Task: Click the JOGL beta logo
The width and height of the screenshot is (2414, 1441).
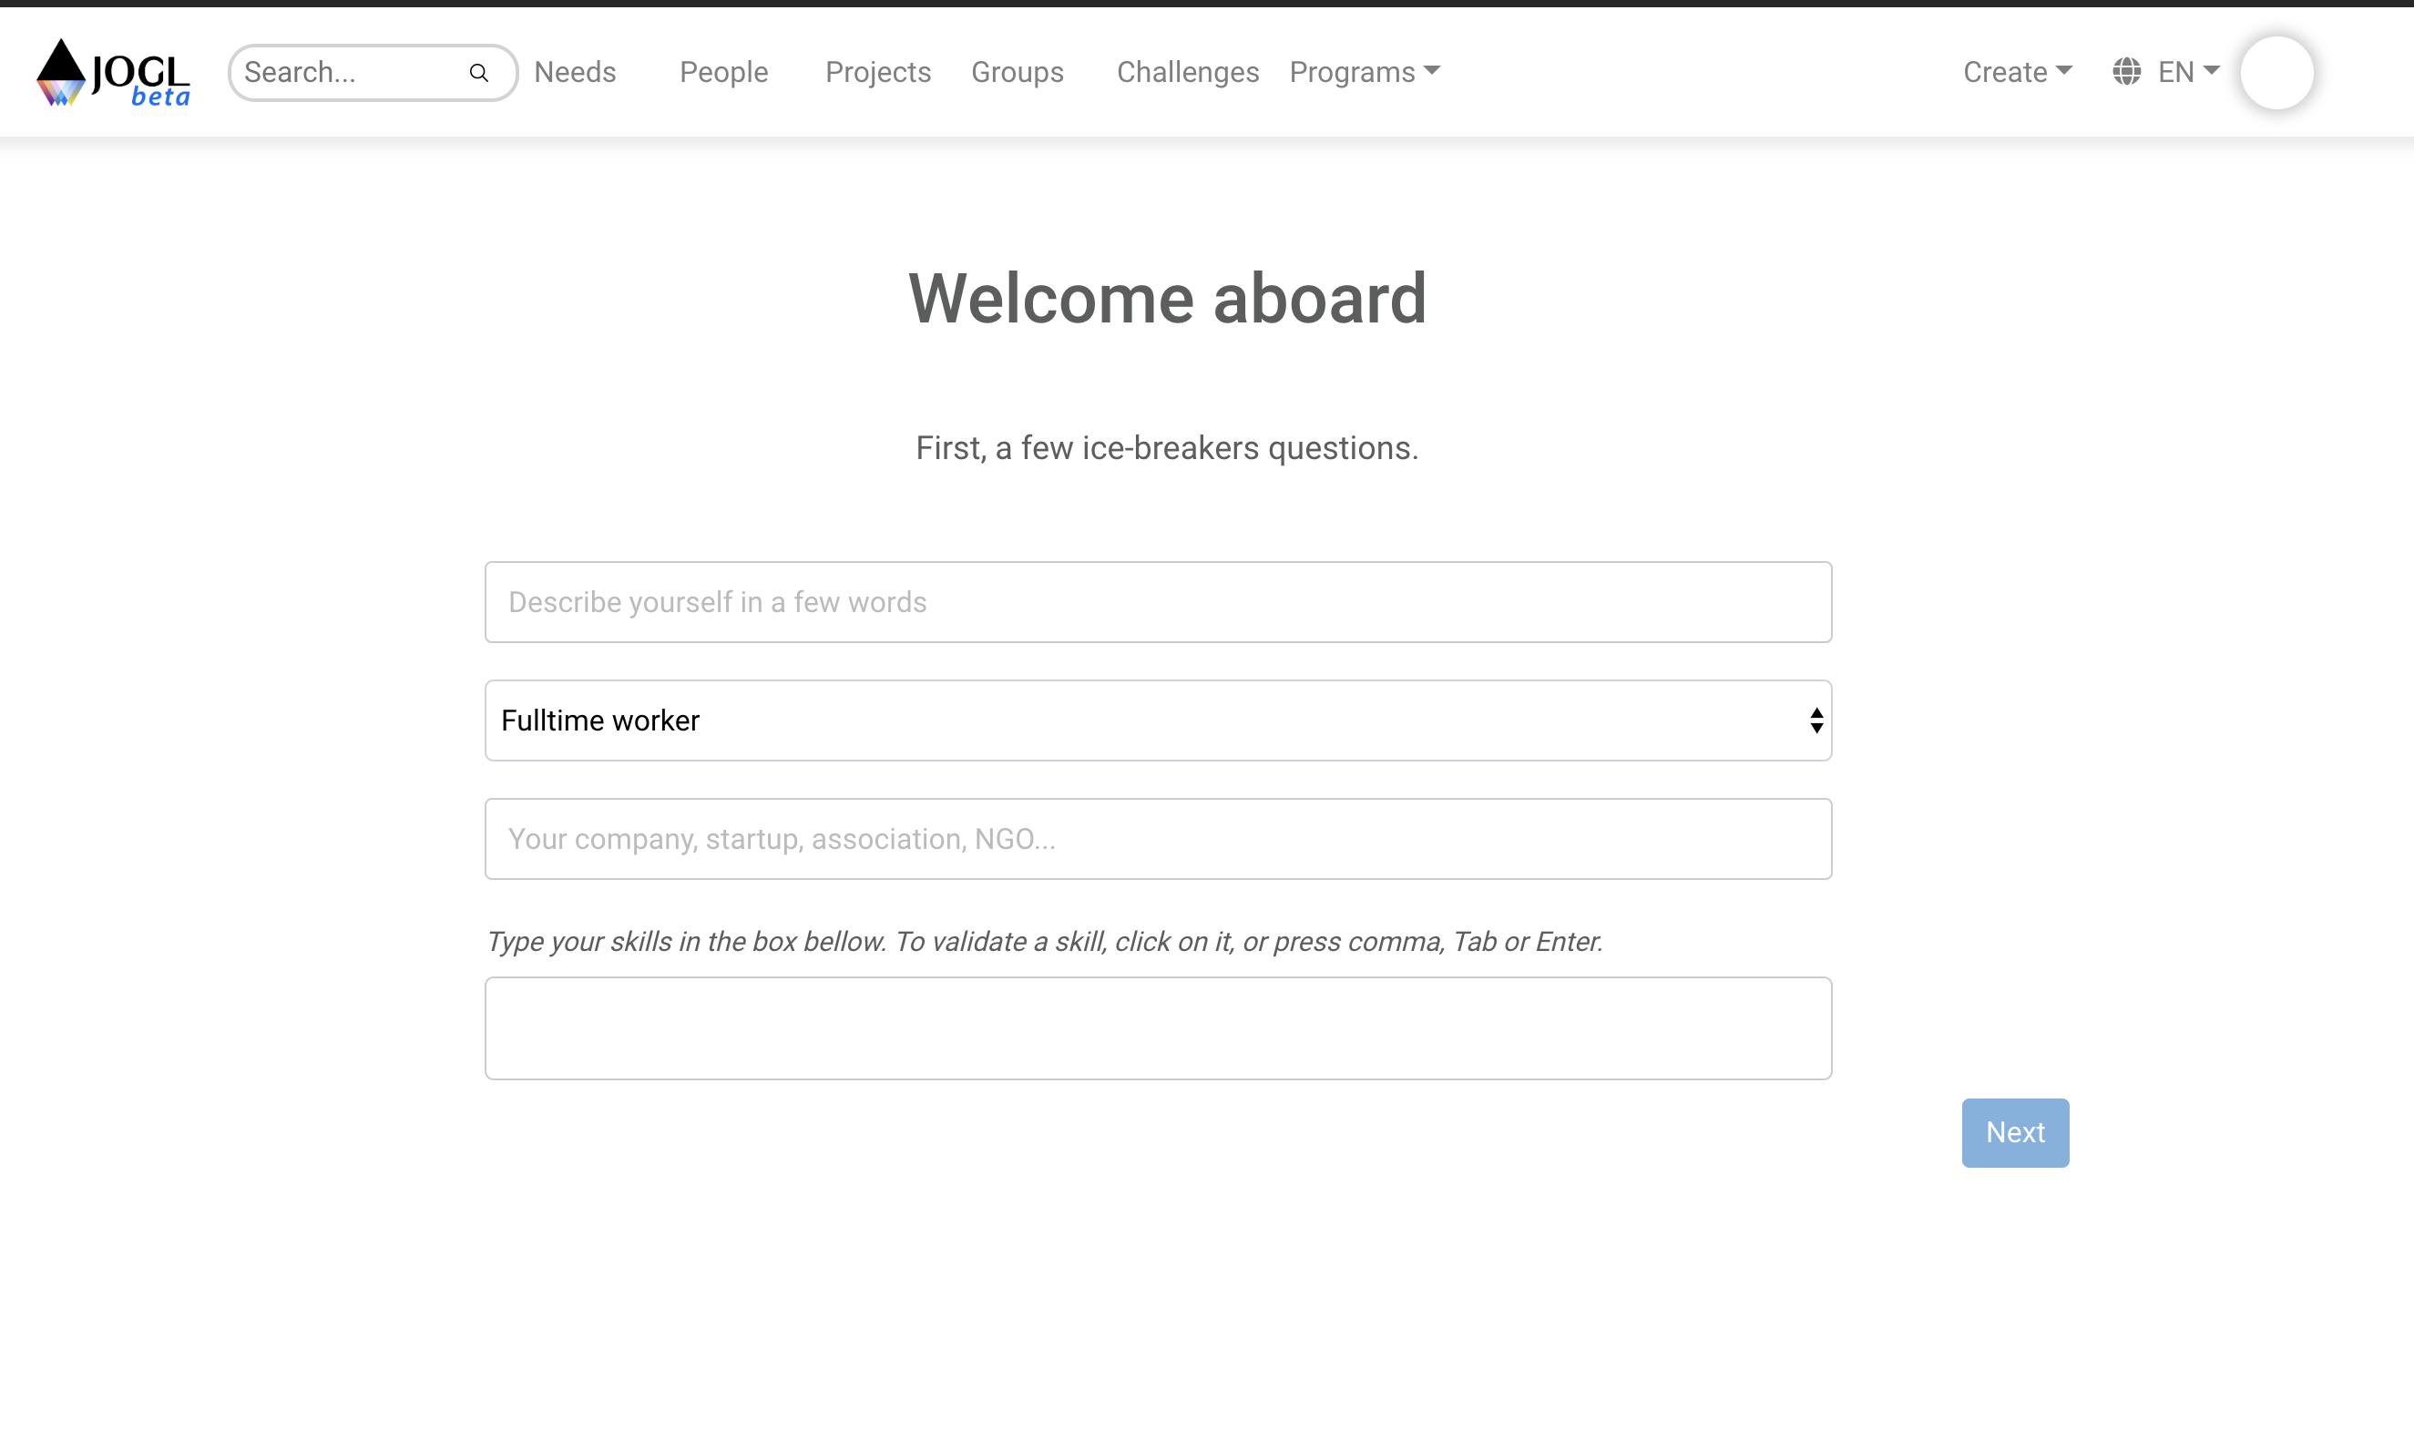Action: [x=113, y=73]
